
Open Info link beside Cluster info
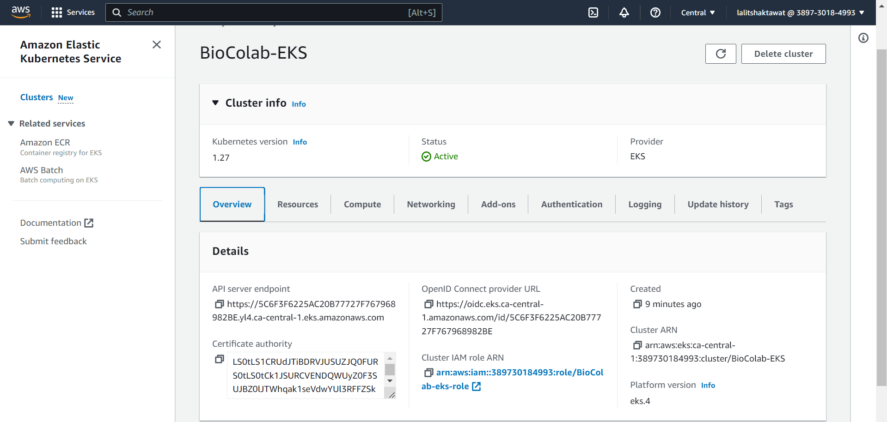pos(299,104)
